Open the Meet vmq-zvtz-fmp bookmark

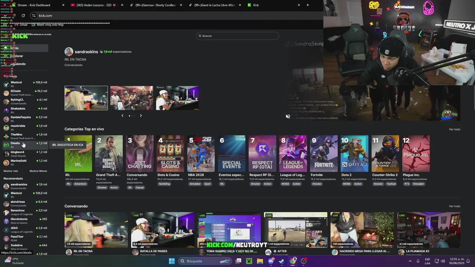[47, 25]
